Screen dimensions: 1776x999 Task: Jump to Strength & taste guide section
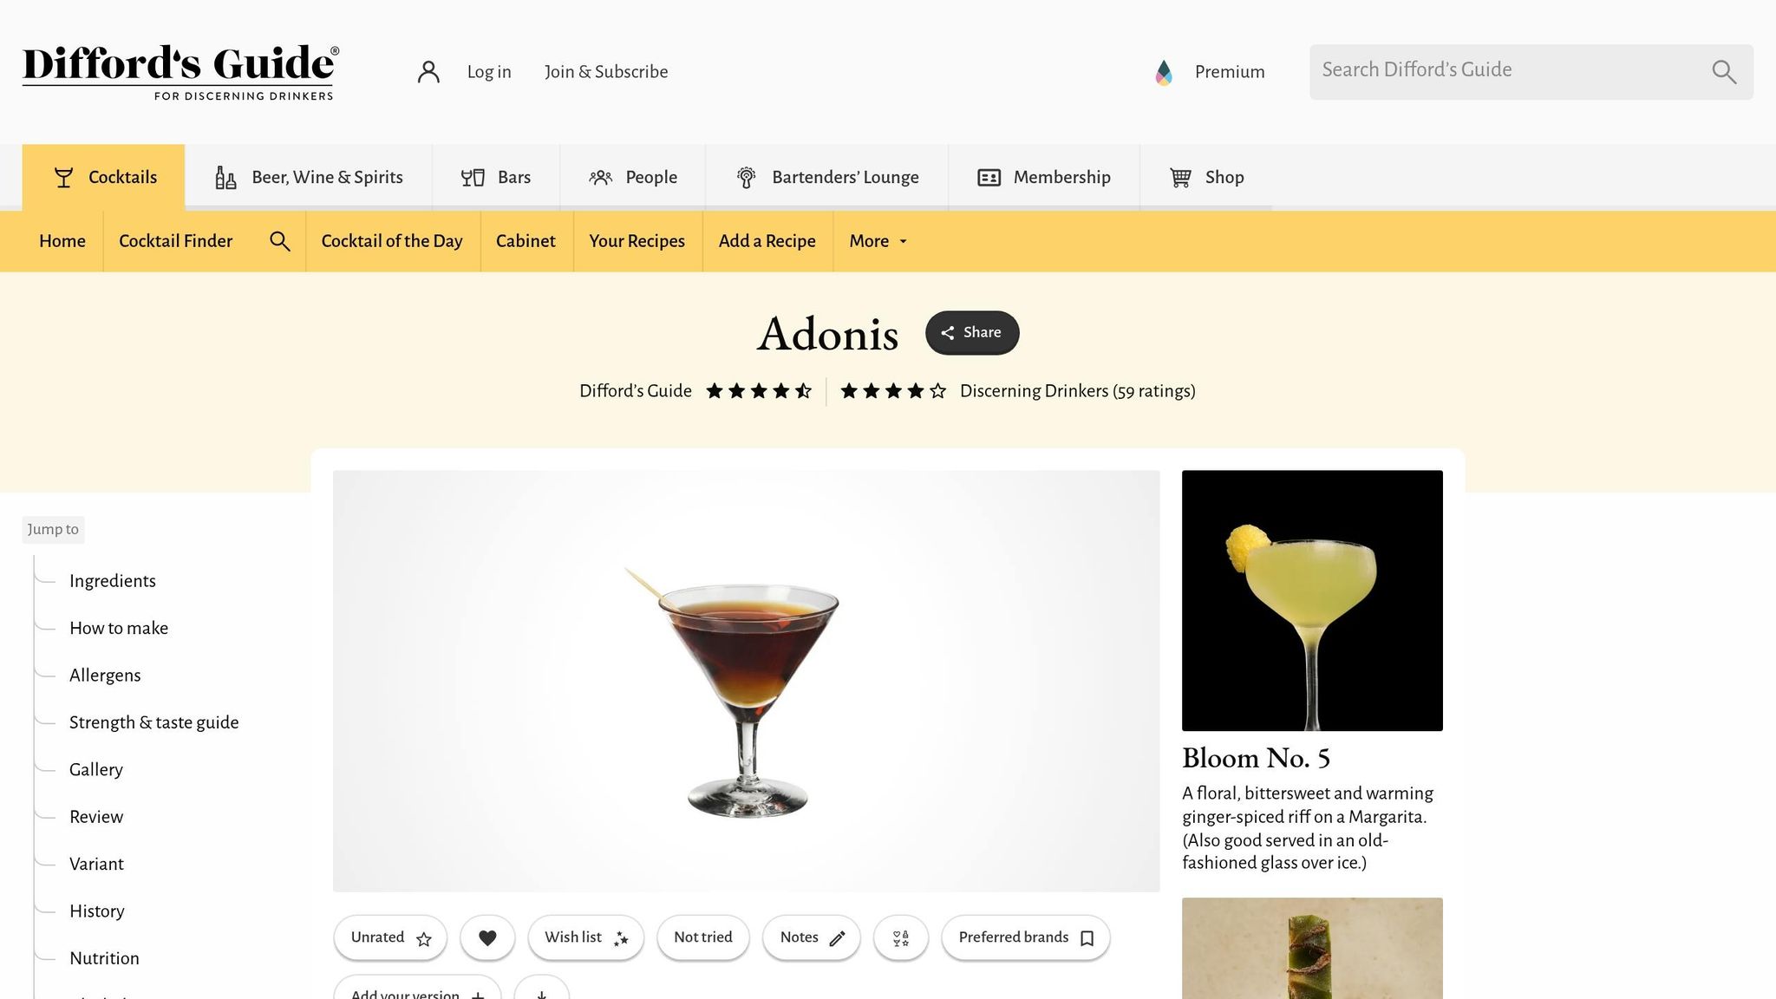pyautogui.click(x=153, y=722)
